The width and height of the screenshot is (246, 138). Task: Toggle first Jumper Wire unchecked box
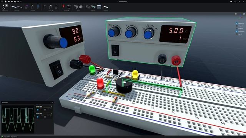45,110
